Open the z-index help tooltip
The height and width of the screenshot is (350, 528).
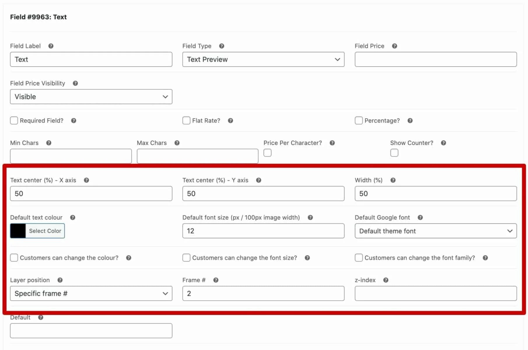coord(386,280)
